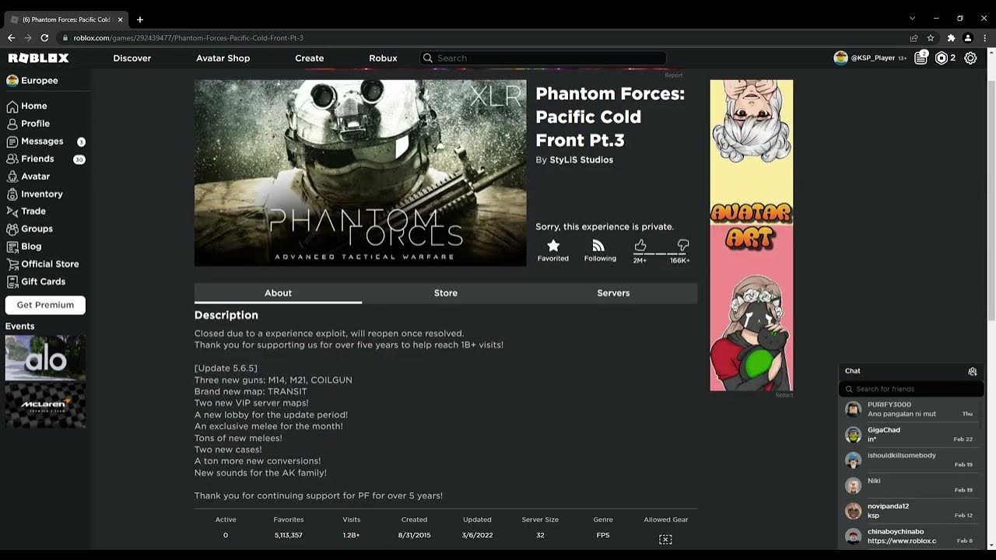
Task: Click the like ratio vote bar
Action: (661, 254)
